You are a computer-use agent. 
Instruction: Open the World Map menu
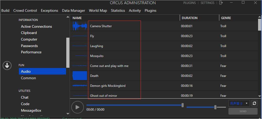point(98,10)
